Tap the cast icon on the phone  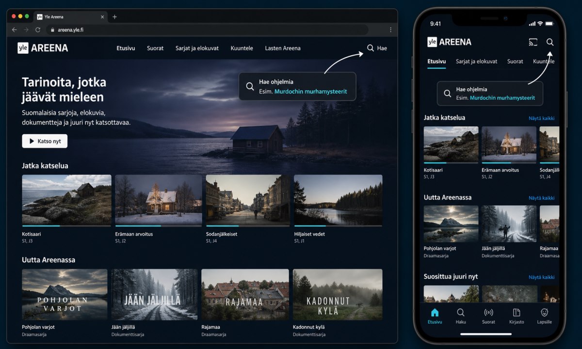coord(533,42)
